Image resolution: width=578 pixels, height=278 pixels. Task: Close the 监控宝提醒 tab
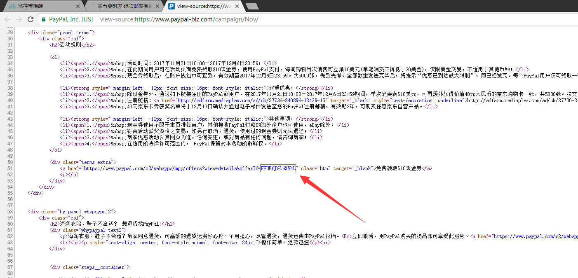78,6
